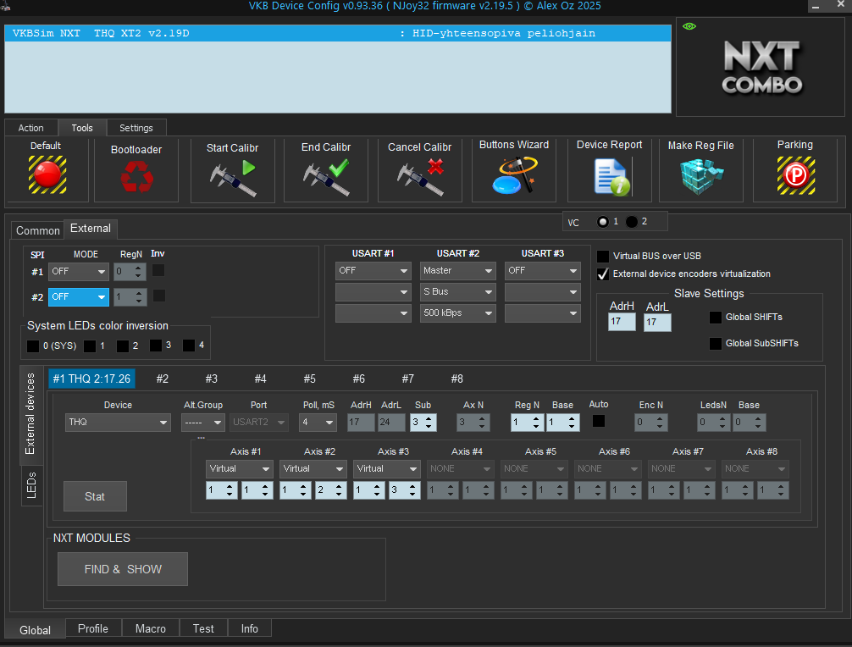Click the Reg N stepper field
Viewport: 852px width, 647px height.
coord(527,422)
